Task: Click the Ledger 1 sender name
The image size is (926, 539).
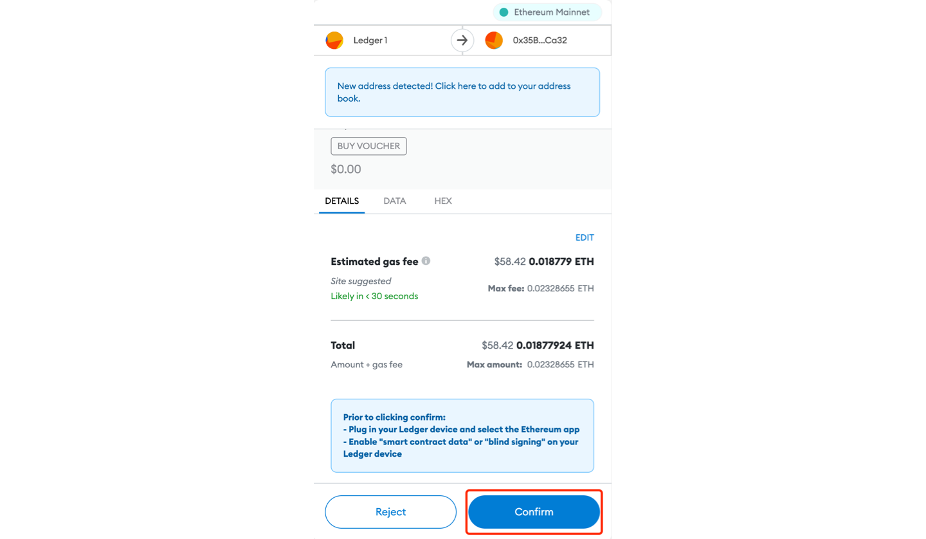Action: click(370, 41)
